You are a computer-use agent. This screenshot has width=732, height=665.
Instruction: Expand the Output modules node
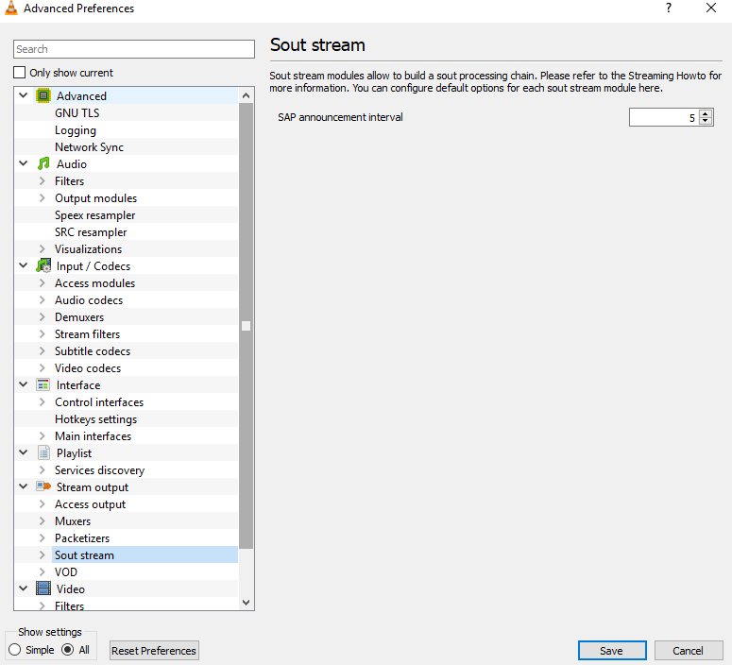pos(42,197)
